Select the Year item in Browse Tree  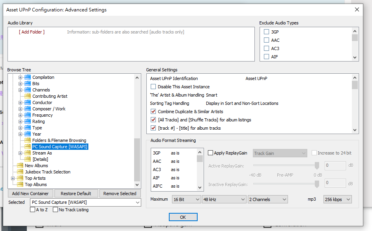[37, 134]
